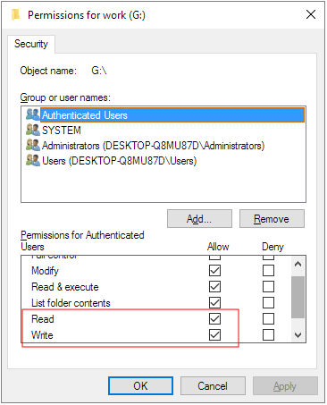The image size is (327, 405).
Task: Toggle Deny checkbox for Read & execute
Action: point(268,287)
